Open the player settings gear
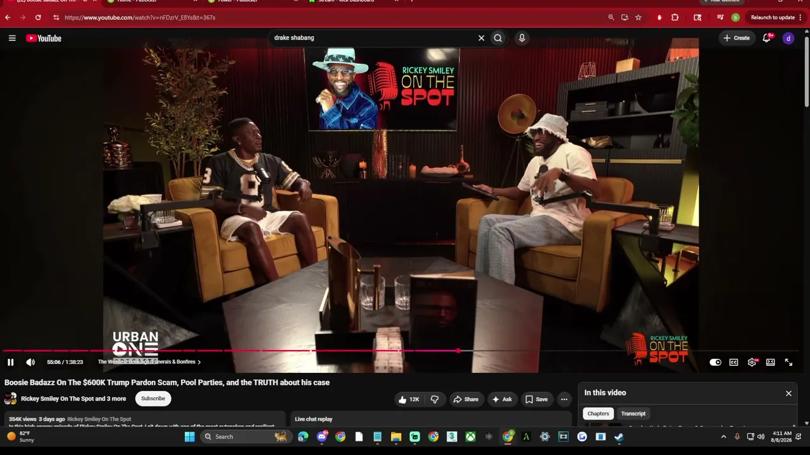810x455 pixels. tap(752, 362)
